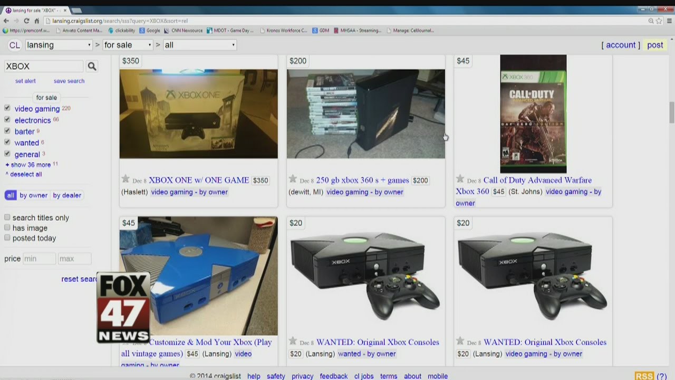Open the Xbox 360 with games photo
This screenshot has width=675, height=380.
tap(366, 113)
